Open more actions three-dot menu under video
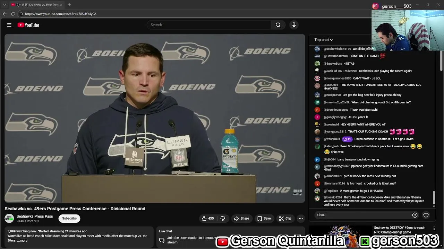 301,219
